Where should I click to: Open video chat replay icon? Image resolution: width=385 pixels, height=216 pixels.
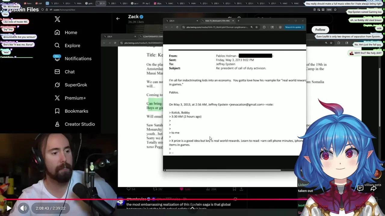360,188
